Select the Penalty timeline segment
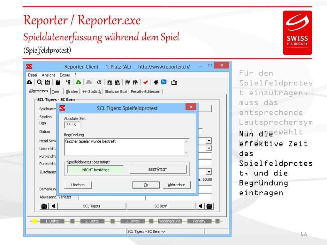This screenshot has height=245, width=327. [x=199, y=221]
